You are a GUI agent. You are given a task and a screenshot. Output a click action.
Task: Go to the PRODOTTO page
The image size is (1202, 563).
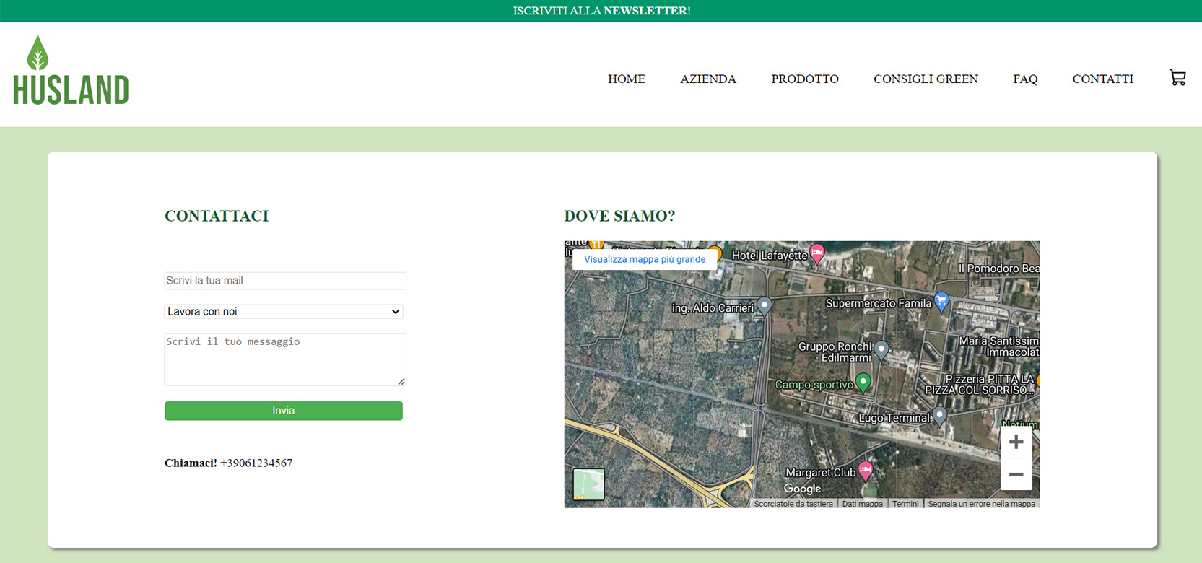(805, 79)
